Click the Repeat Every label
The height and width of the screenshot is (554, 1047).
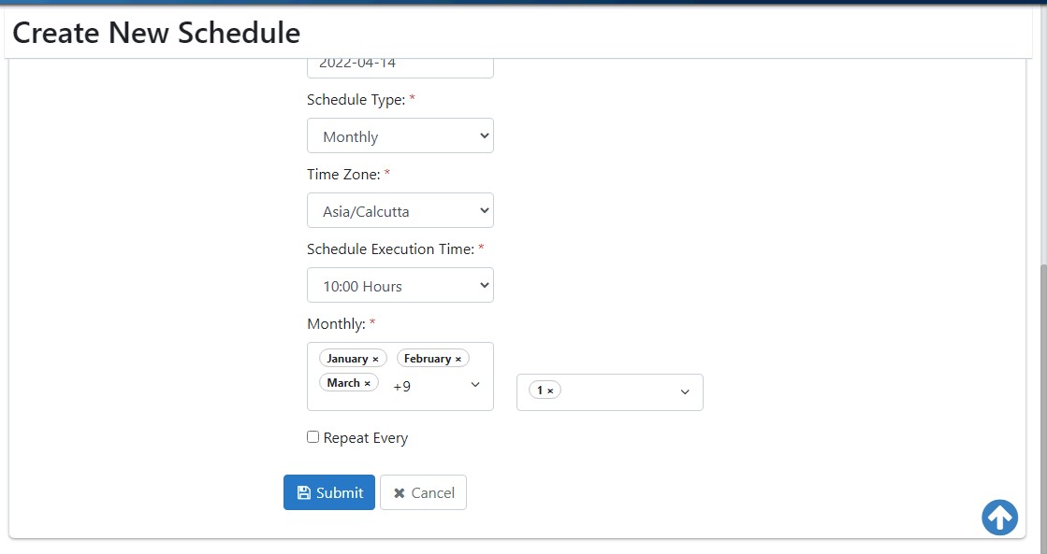point(365,438)
